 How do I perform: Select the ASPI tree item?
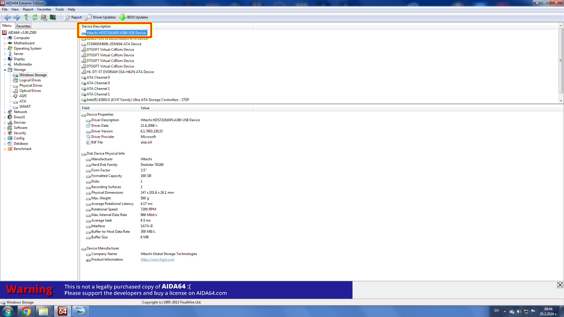coord(23,96)
